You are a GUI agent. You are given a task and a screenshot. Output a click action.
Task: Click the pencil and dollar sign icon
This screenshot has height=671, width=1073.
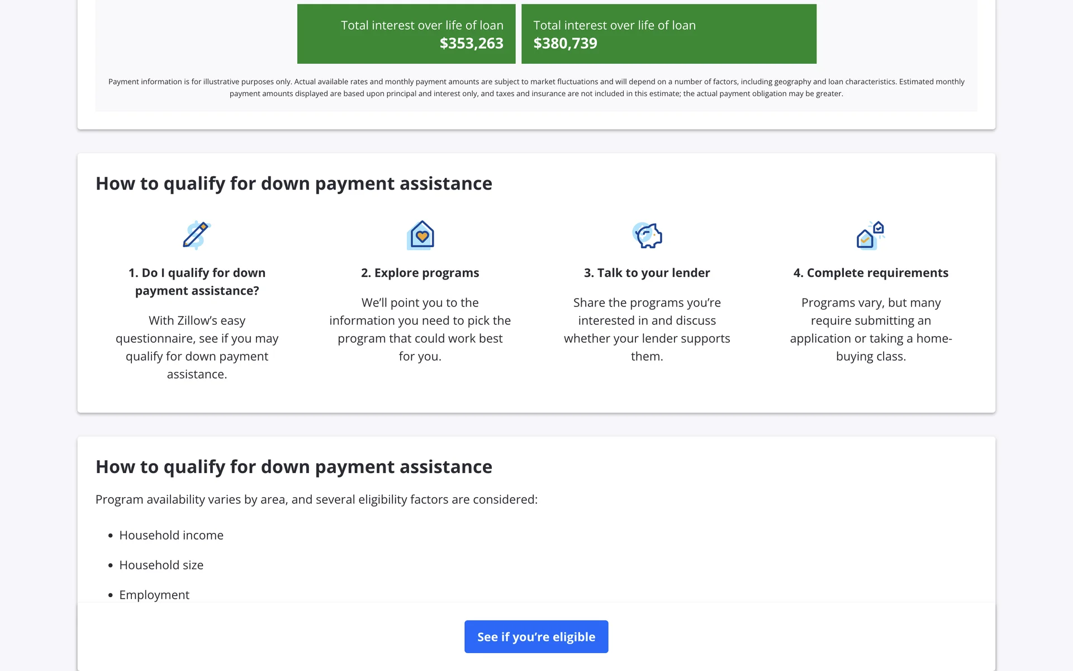[196, 235]
